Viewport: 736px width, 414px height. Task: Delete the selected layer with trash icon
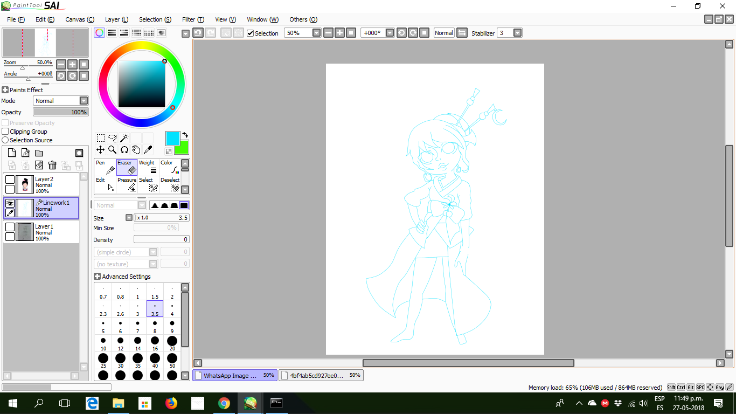pyautogui.click(x=52, y=165)
